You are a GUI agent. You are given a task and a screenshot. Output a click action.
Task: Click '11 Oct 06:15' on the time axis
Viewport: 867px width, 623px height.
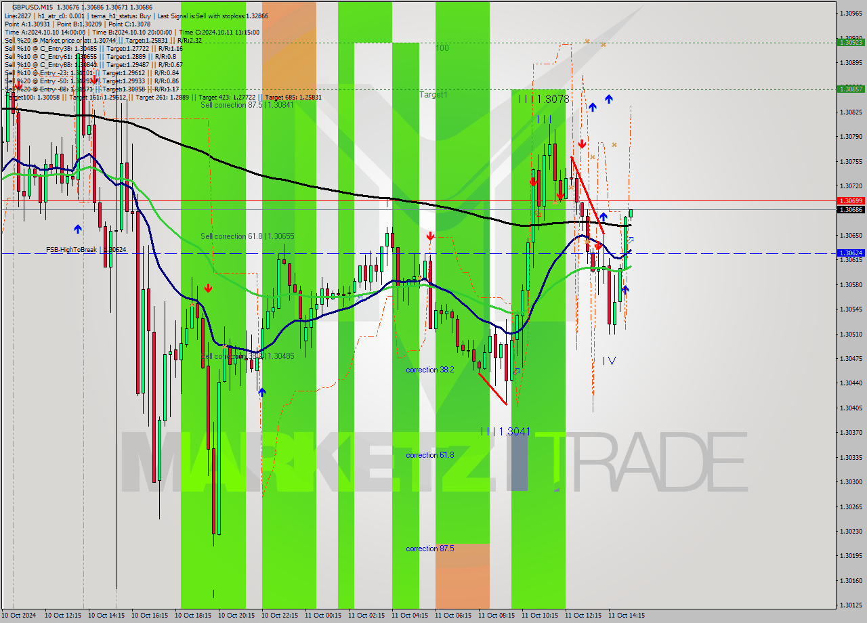pyautogui.click(x=453, y=616)
